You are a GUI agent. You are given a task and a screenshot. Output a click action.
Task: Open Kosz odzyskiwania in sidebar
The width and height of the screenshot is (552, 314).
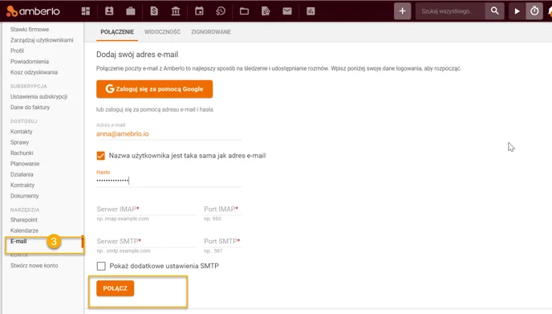pyautogui.click(x=34, y=72)
